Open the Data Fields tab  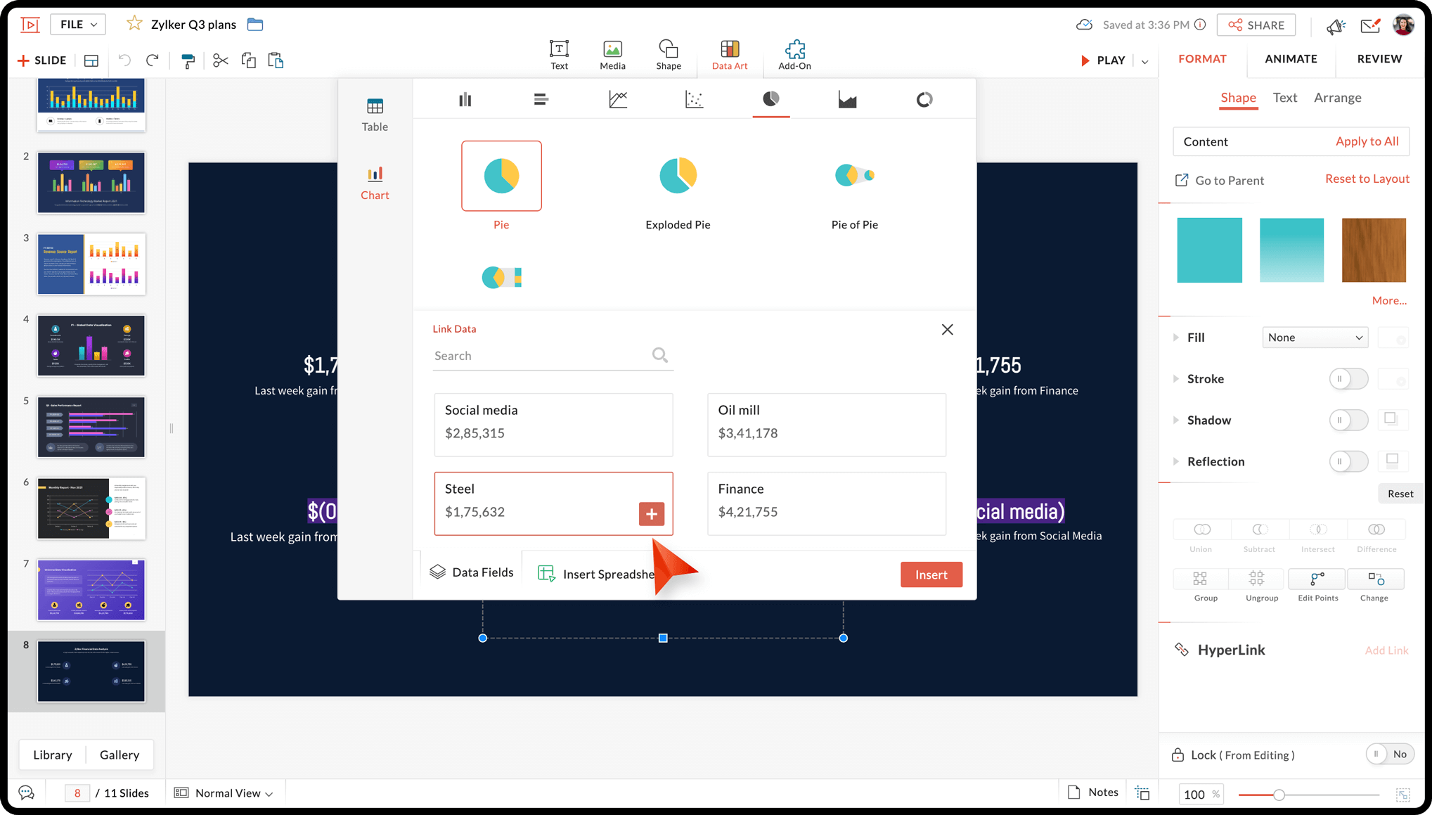coord(472,572)
